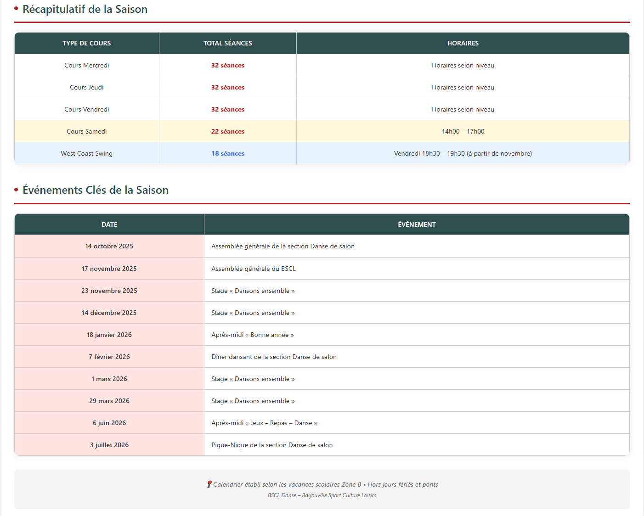Viewport: 644px width, 516px height.
Task: Select the Dîner dansant de la section event
Action: [274, 357]
